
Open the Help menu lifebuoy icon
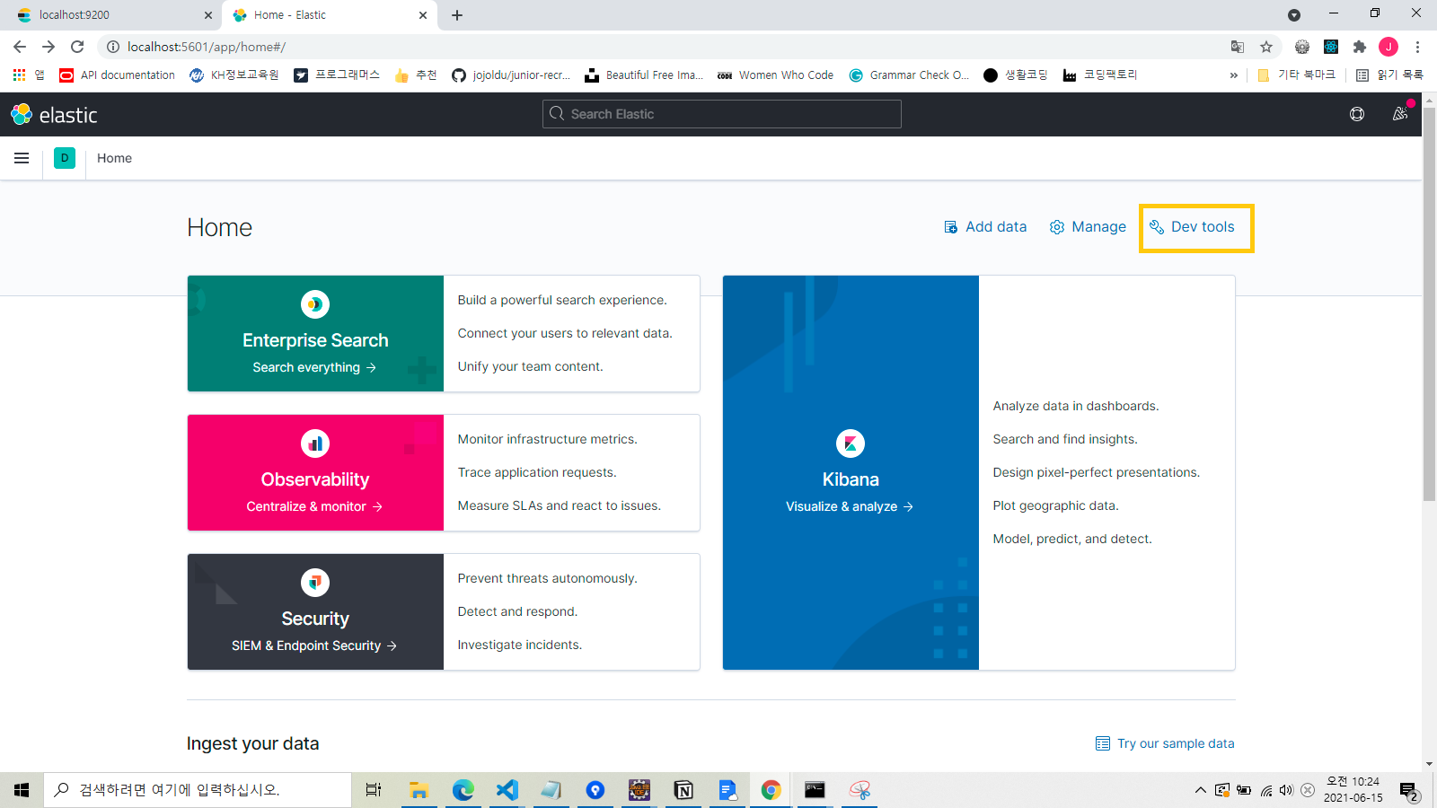tap(1357, 114)
